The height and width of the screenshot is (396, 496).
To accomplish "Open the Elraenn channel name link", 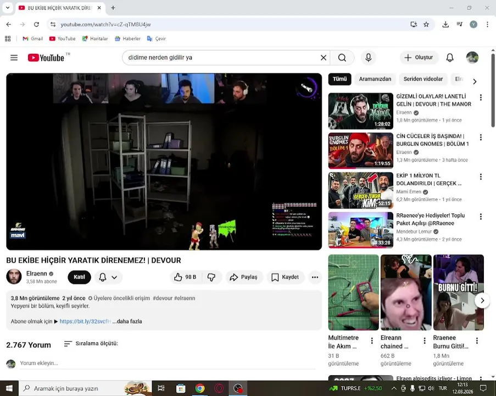I will tap(36, 273).
